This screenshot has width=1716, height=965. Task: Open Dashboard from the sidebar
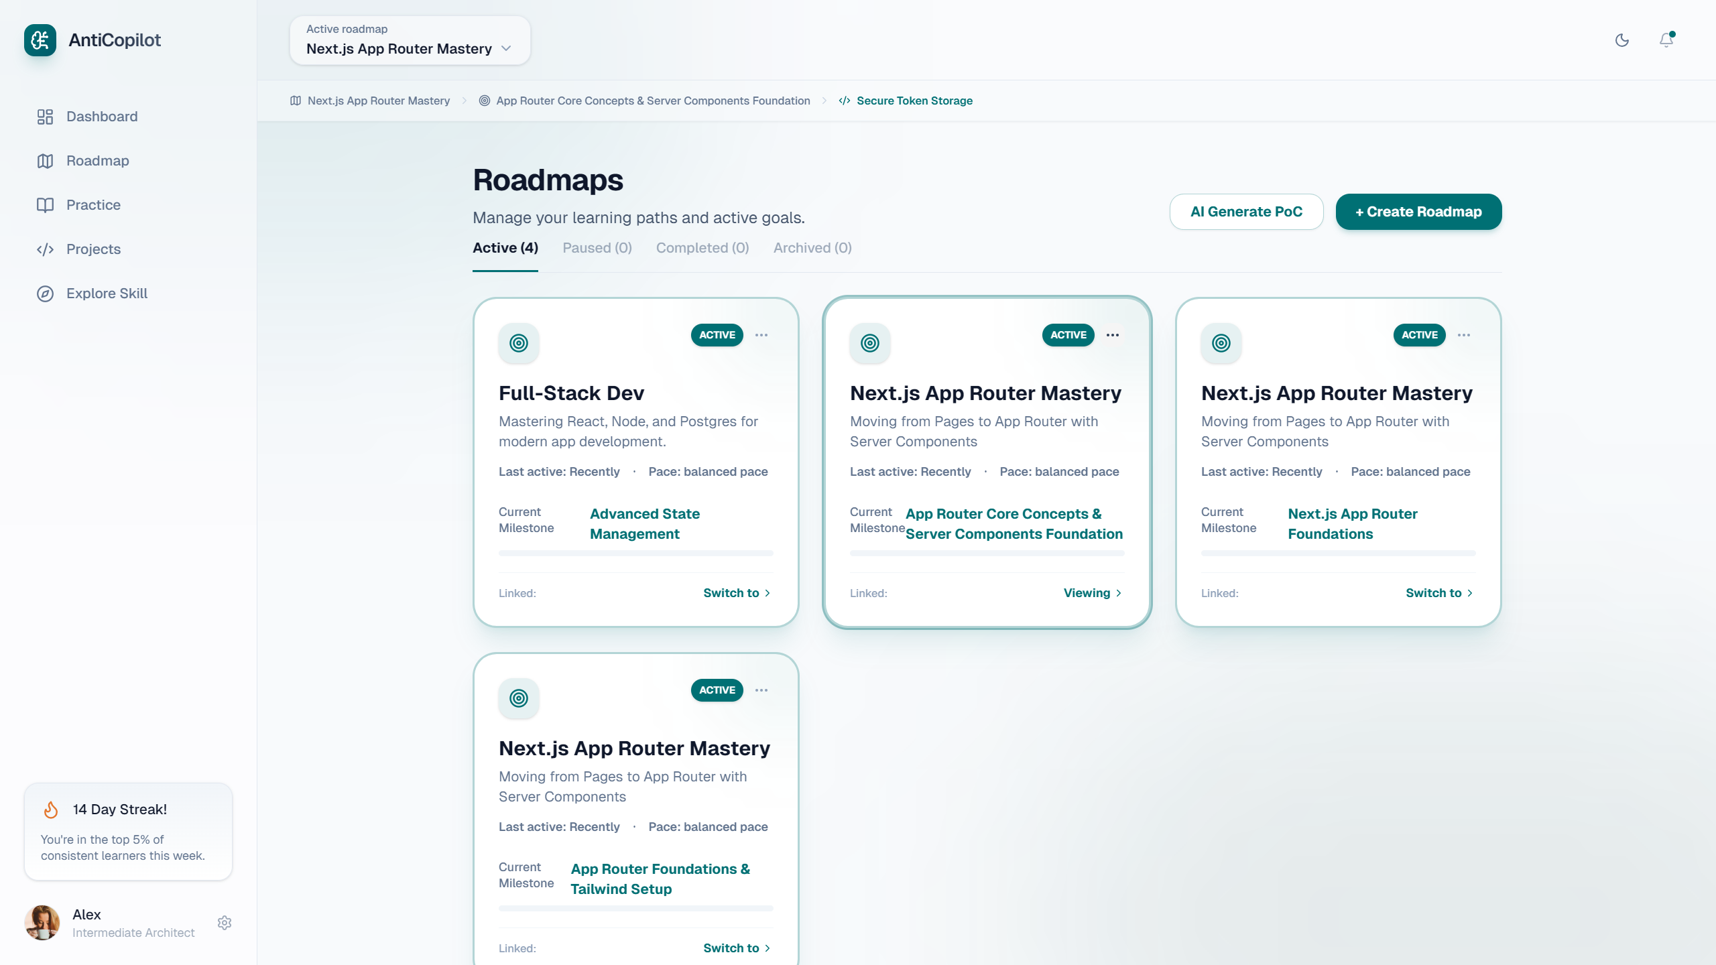[128, 117]
